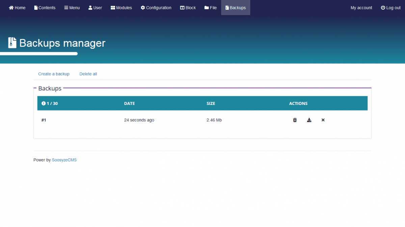405x227 pixels.
Task: Navigate to the Modules page
Action: coord(121,8)
